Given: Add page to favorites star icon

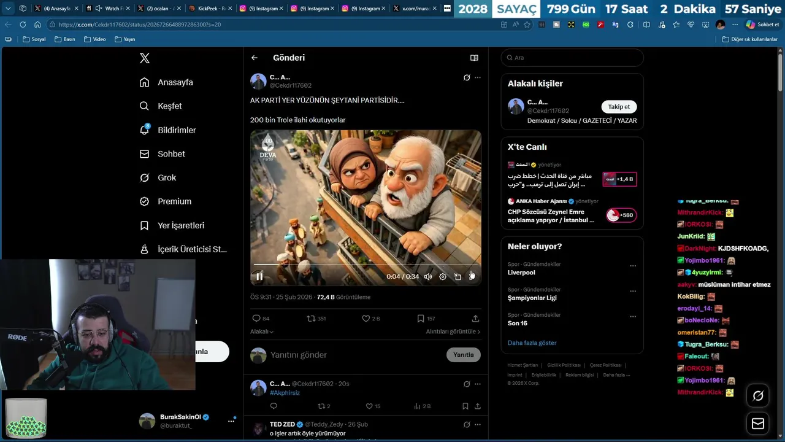Looking at the screenshot, I should point(526,25).
